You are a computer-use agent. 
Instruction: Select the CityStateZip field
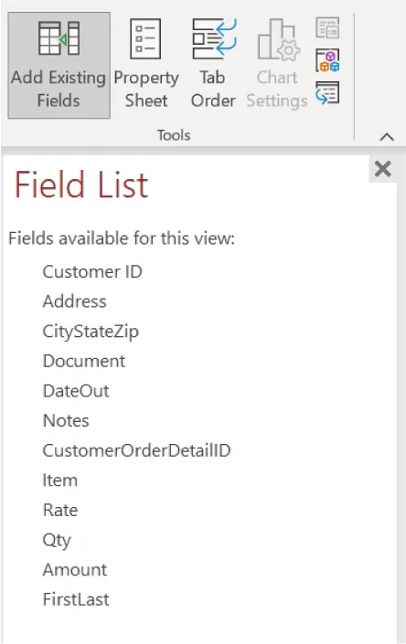click(91, 332)
